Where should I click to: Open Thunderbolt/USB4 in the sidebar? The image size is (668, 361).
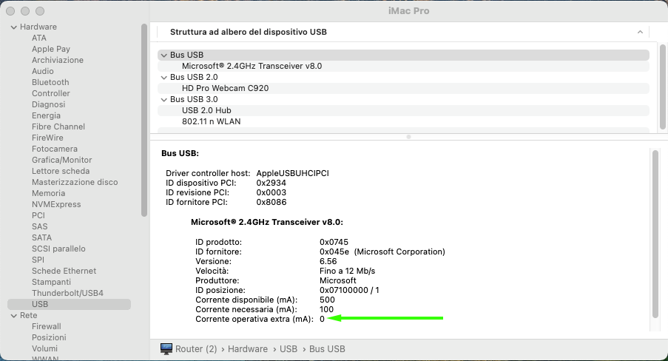coord(67,293)
